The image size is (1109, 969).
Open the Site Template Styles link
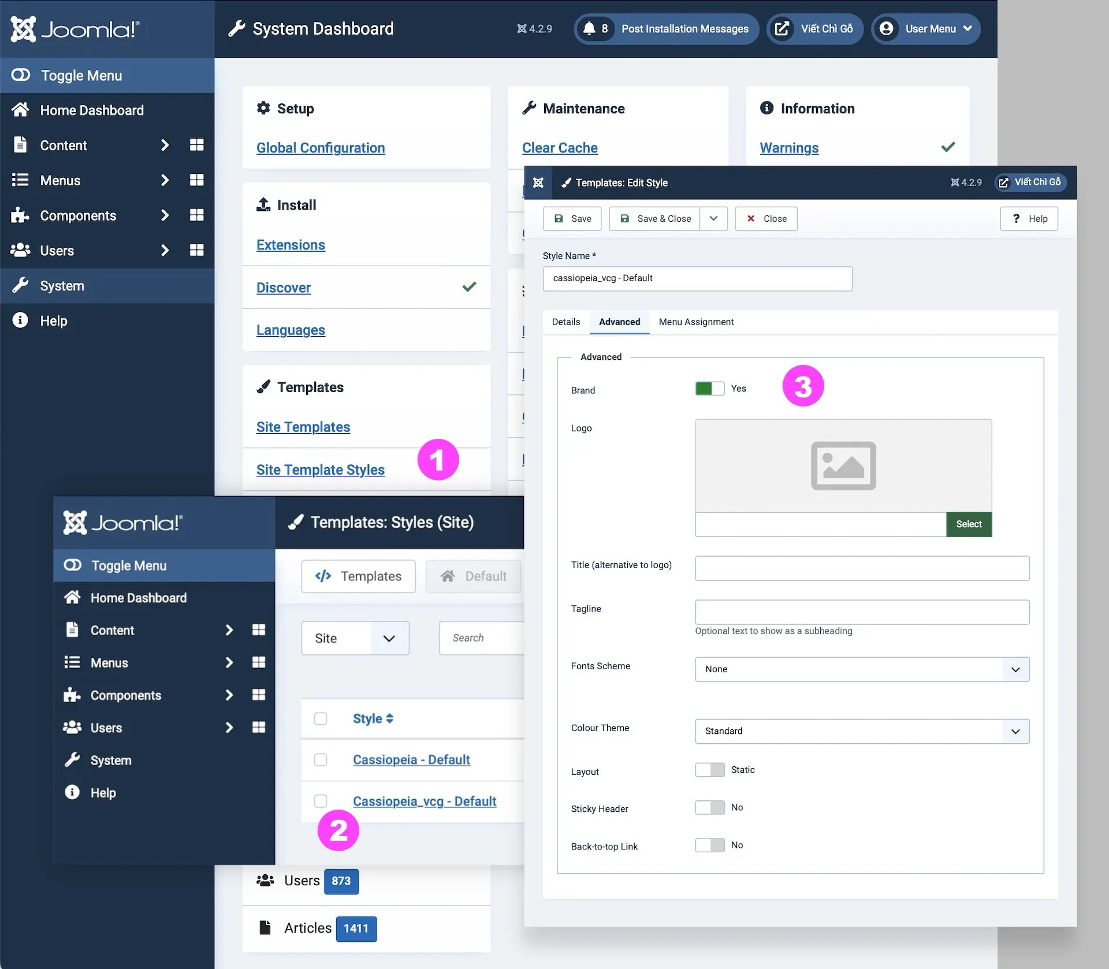(320, 470)
